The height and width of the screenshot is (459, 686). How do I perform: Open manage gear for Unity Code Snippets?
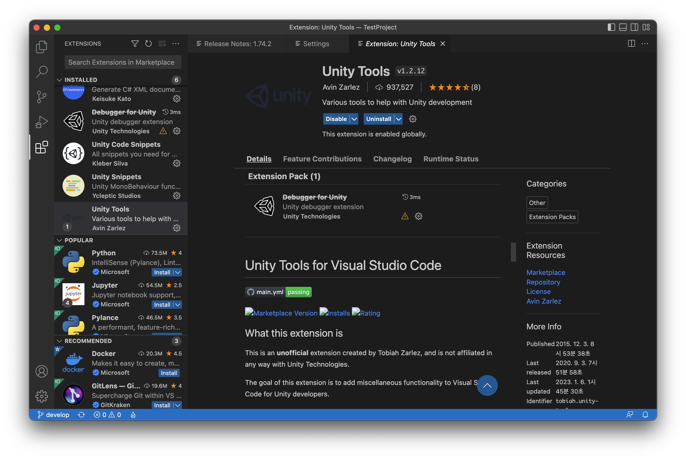click(x=176, y=163)
